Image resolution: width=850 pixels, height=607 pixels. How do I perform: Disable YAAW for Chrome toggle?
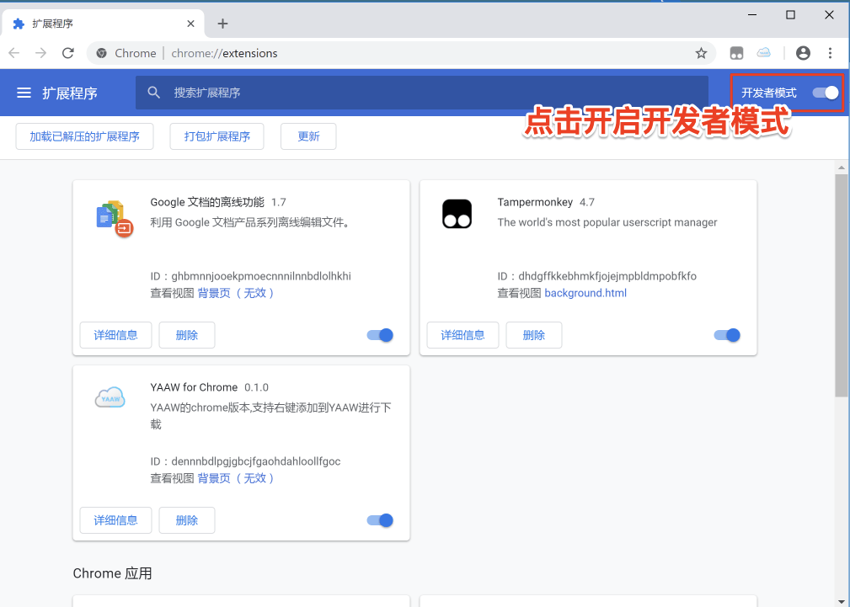click(x=380, y=520)
